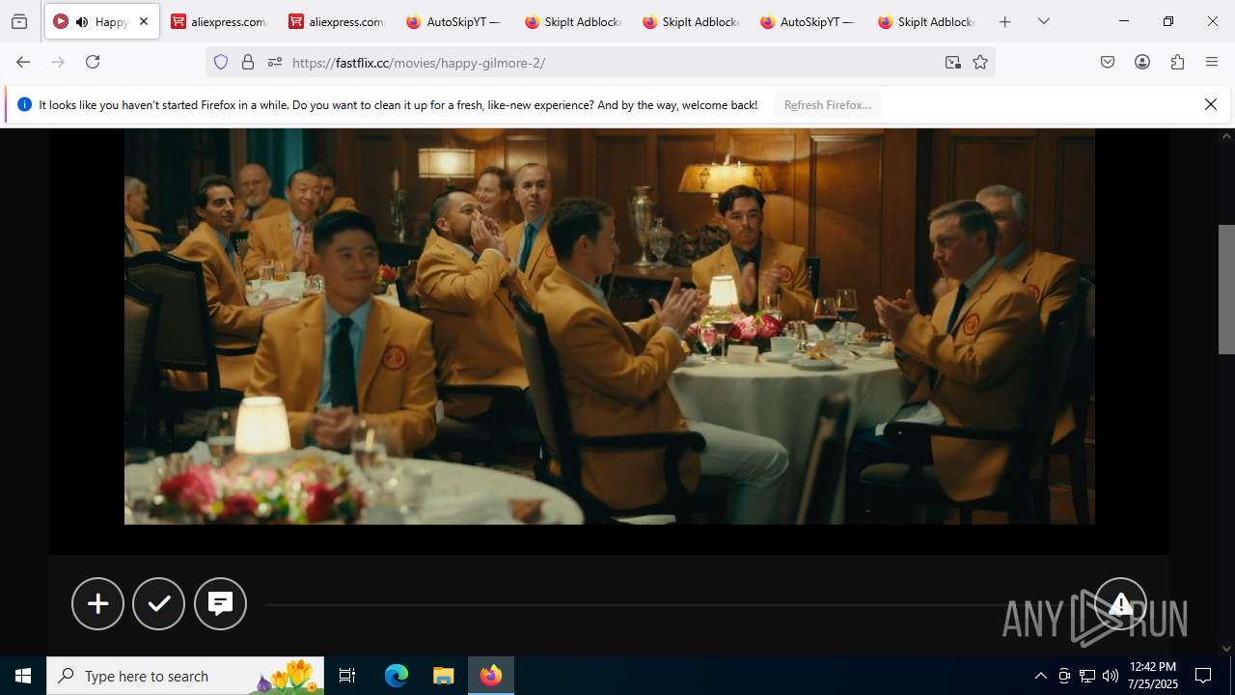Save page to Pocket
Image resolution: width=1235 pixels, height=695 pixels.
coord(1108,62)
